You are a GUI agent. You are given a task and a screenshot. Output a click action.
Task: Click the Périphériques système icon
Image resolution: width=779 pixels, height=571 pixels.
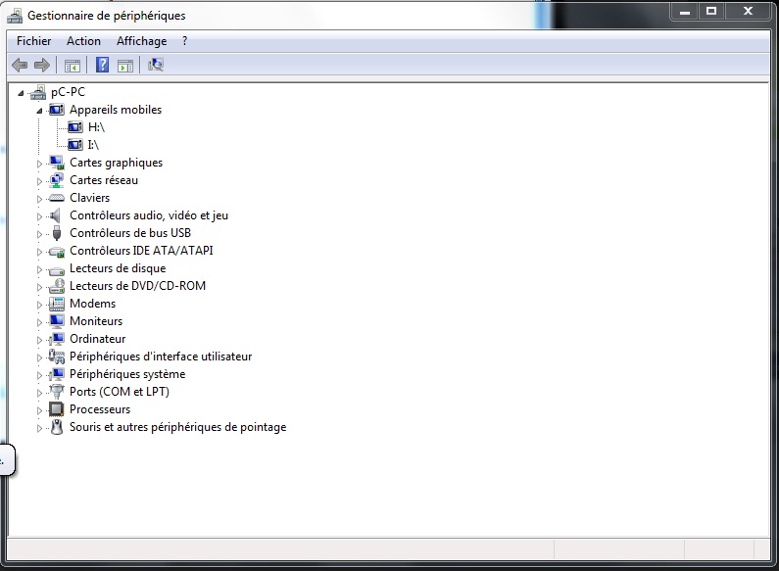pos(57,374)
